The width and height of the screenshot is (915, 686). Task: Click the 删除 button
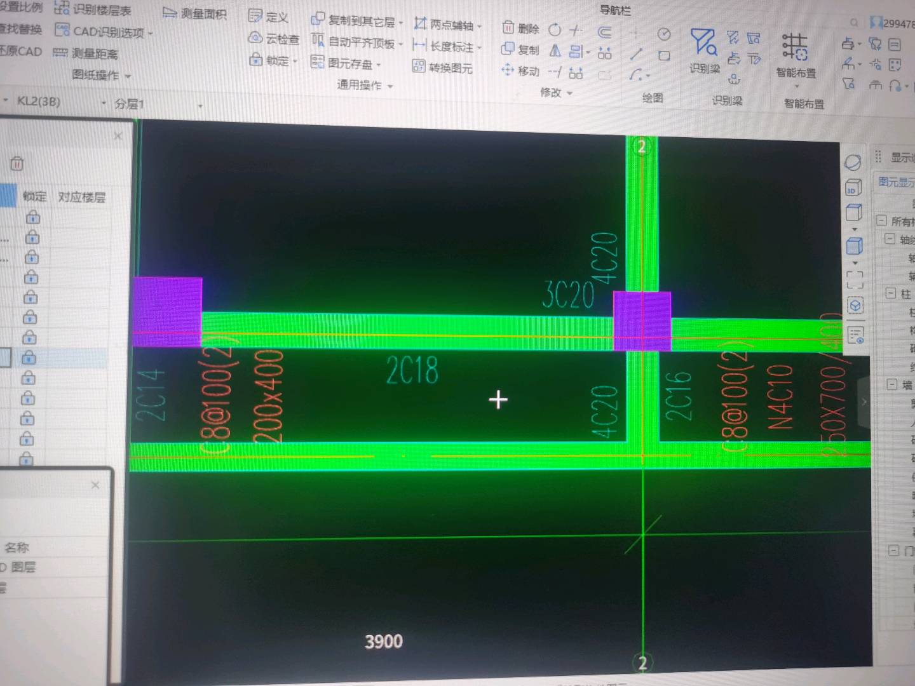pos(520,29)
